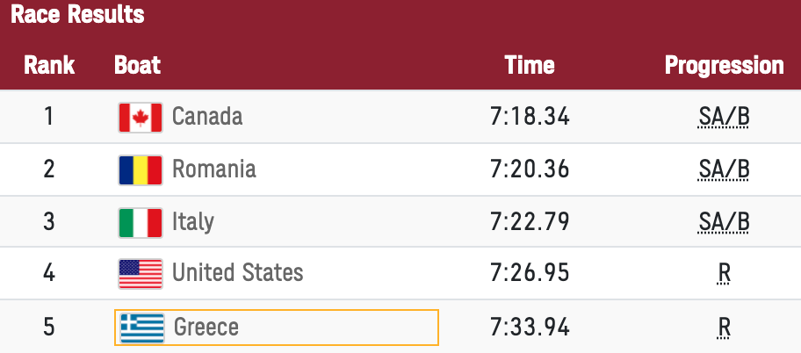Click the Progression column header
The height and width of the screenshot is (353, 801).
(724, 66)
